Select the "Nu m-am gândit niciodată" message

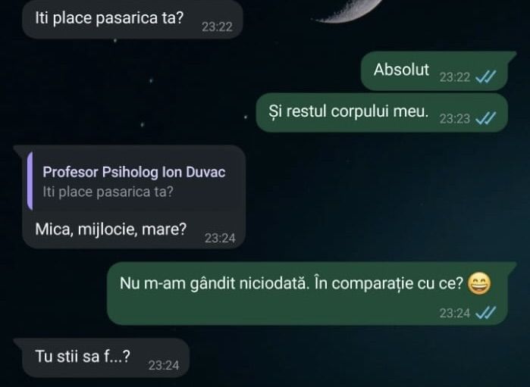307,293
